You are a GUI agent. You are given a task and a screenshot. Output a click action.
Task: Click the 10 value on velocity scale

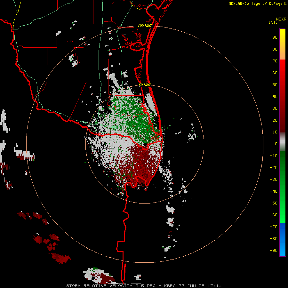pyautogui.click(x=275, y=132)
